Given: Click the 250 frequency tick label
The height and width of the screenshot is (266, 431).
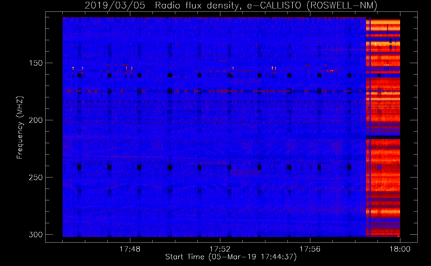Looking at the screenshot, I should 36,177.
